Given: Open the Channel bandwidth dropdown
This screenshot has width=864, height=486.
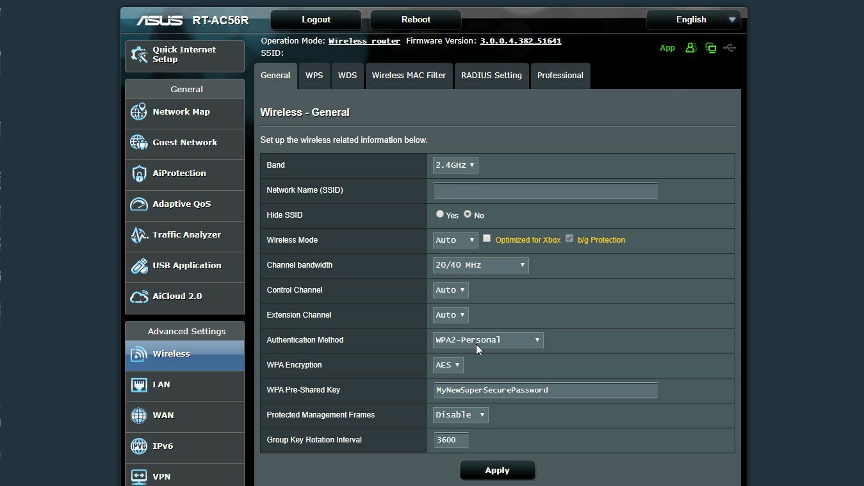Looking at the screenshot, I should coord(481,265).
